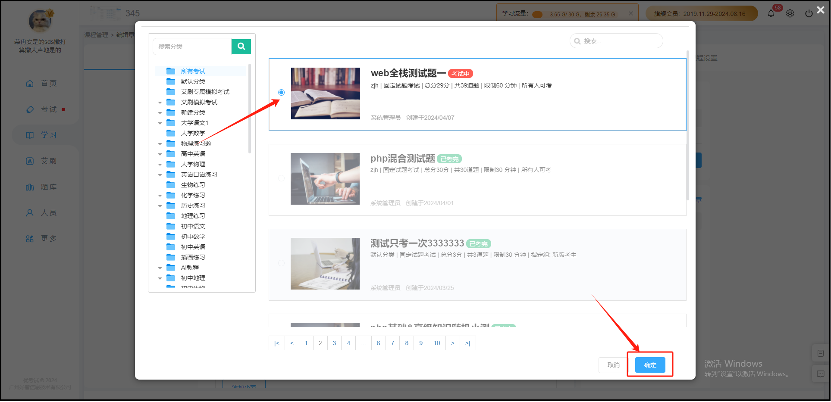The image size is (831, 402).
Task: Click the 更多 more icon in sidebar
Action: click(x=30, y=239)
